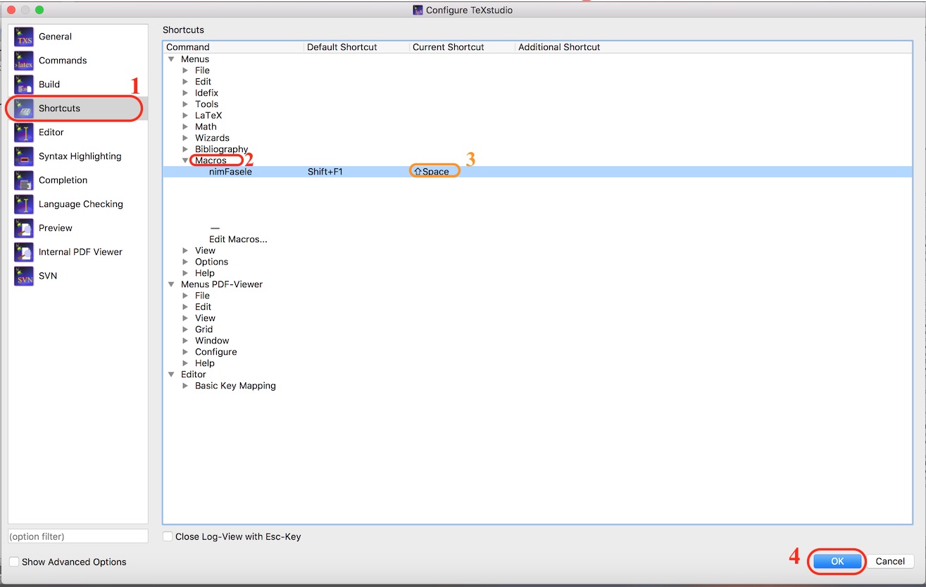Expand the Tools node
The image size is (926, 587).
click(x=186, y=104)
